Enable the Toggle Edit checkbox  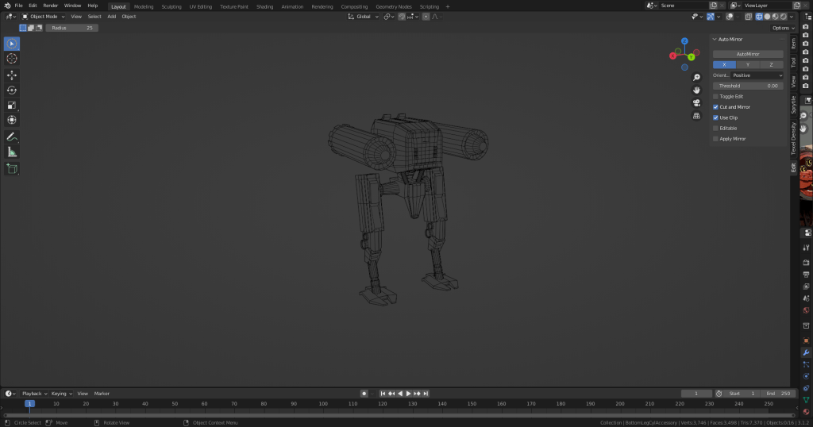point(715,96)
